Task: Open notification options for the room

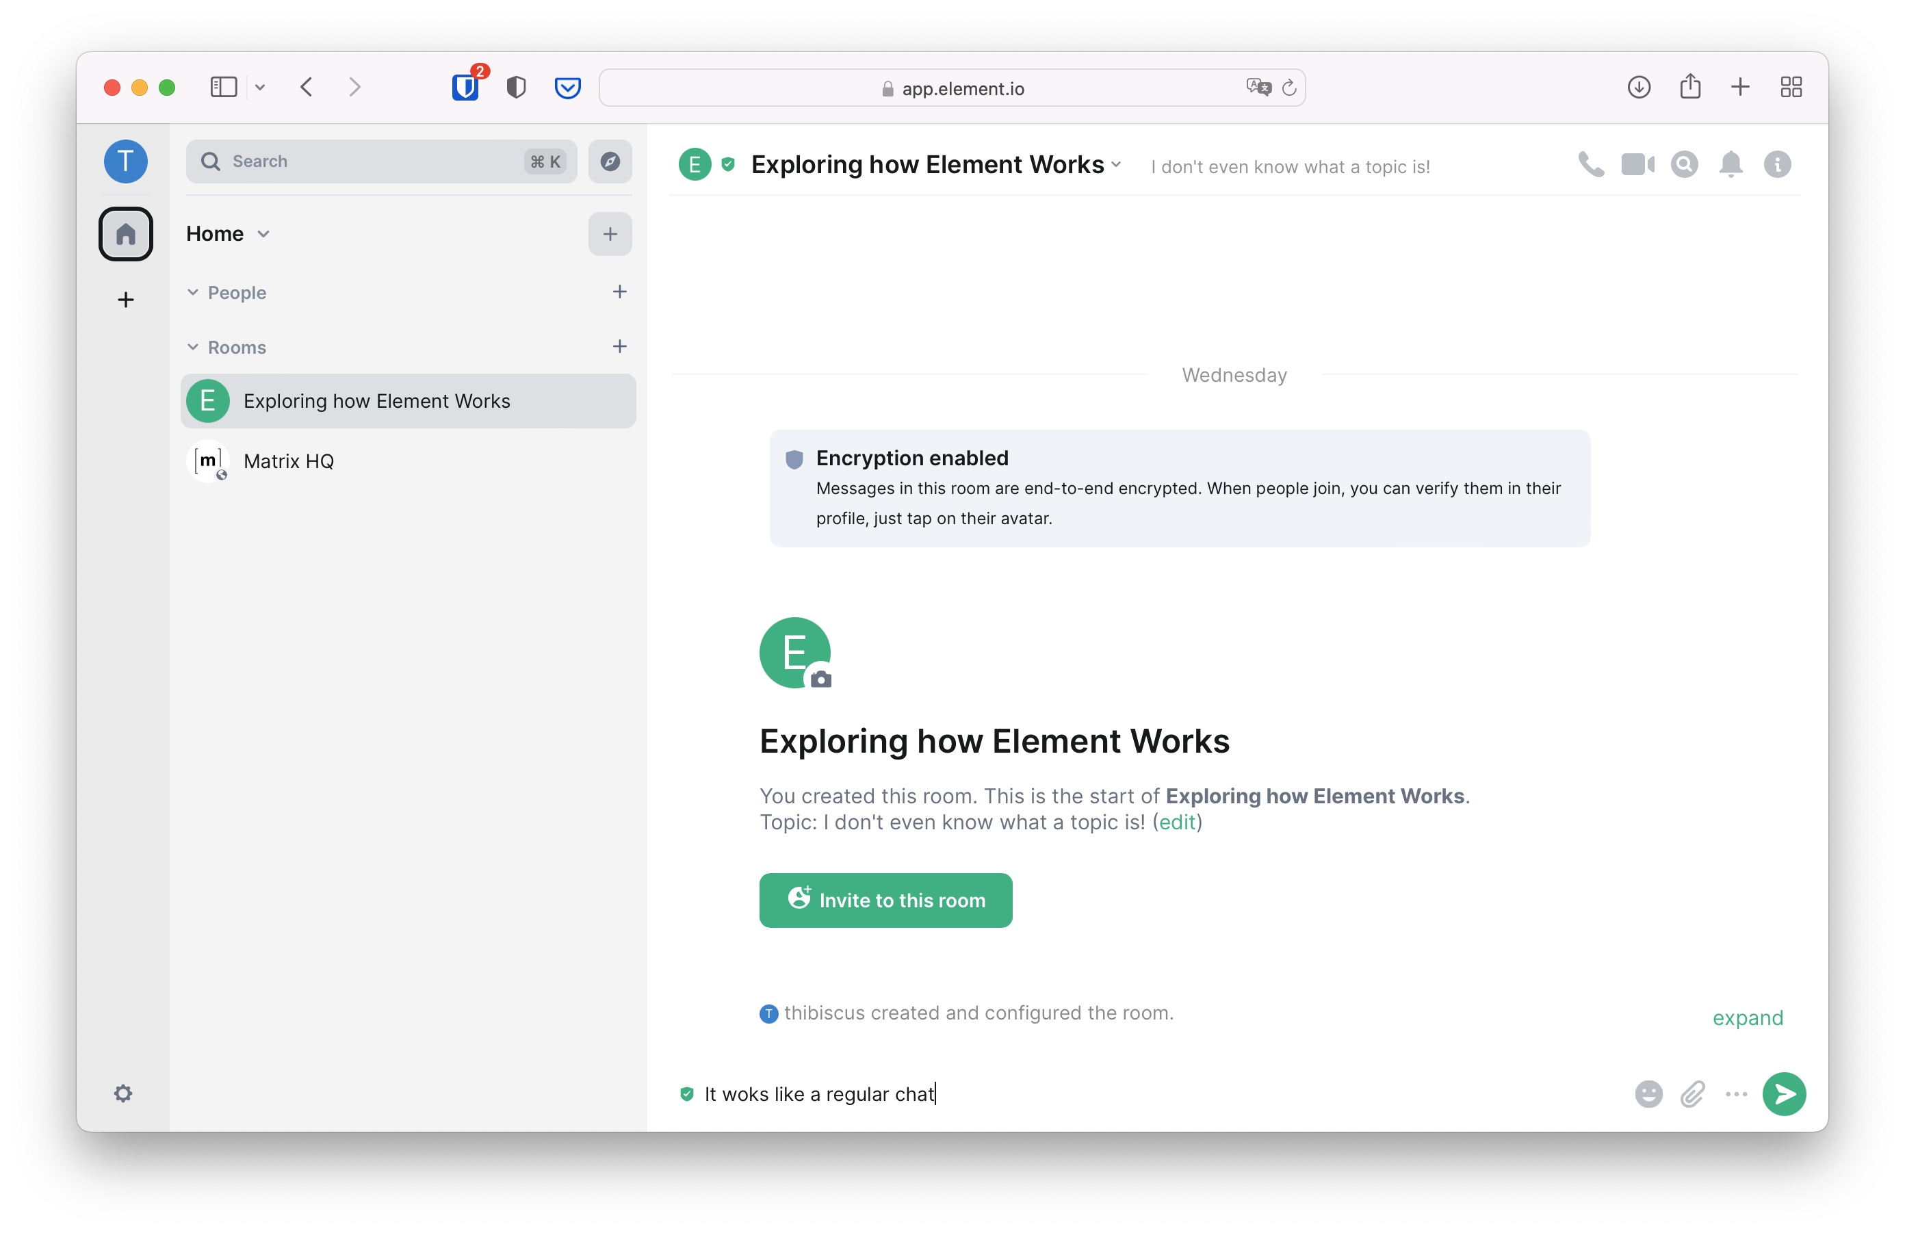Action: [x=1731, y=164]
